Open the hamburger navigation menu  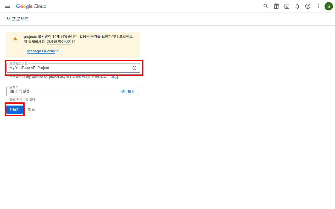coord(7,6)
